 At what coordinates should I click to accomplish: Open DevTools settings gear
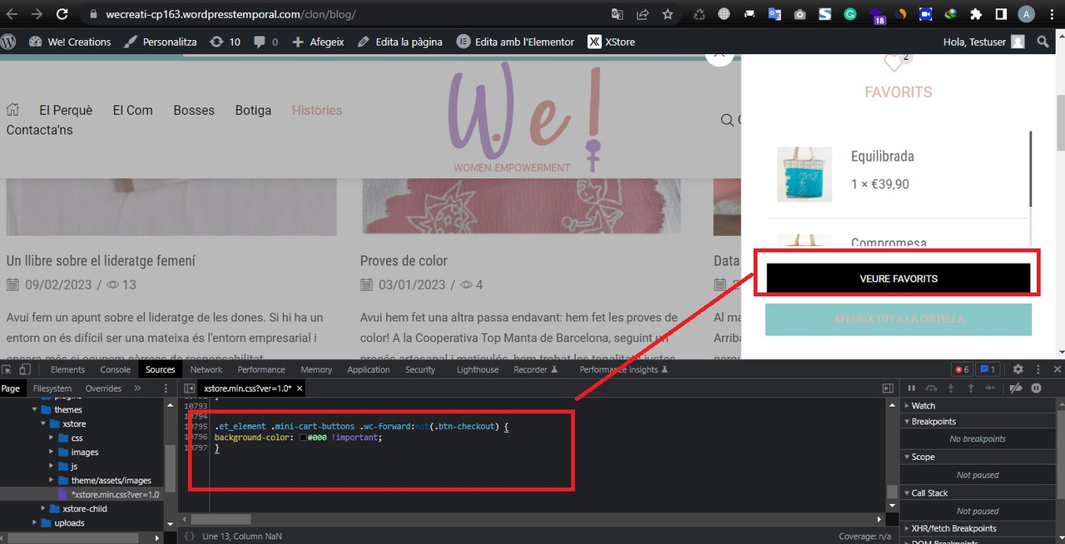(x=1018, y=369)
